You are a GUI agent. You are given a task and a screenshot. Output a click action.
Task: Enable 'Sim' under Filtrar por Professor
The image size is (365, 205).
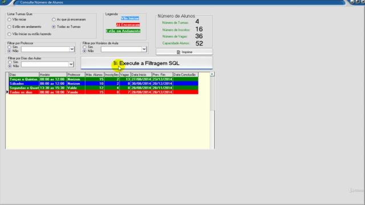pos(9,47)
